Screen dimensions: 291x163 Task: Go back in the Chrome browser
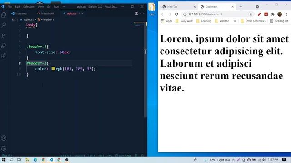click(163, 14)
